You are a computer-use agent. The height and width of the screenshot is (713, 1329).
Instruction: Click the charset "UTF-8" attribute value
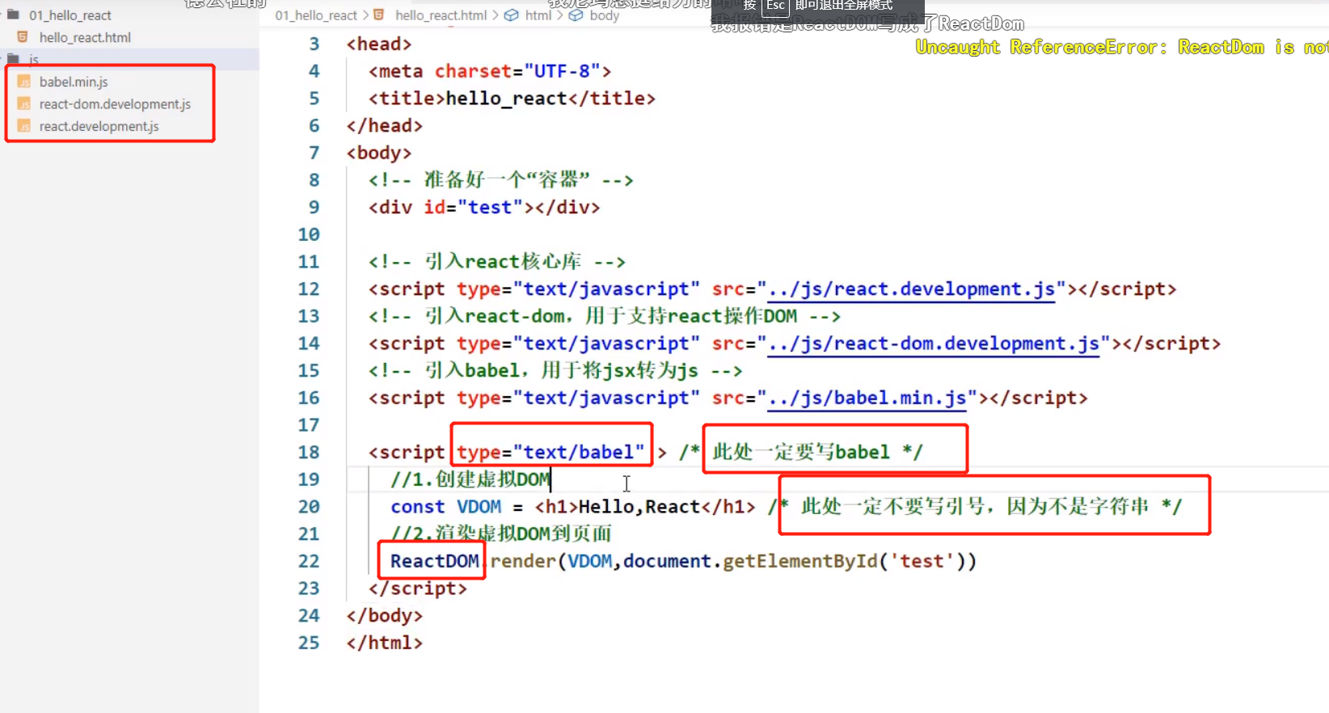(x=562, y=71)
